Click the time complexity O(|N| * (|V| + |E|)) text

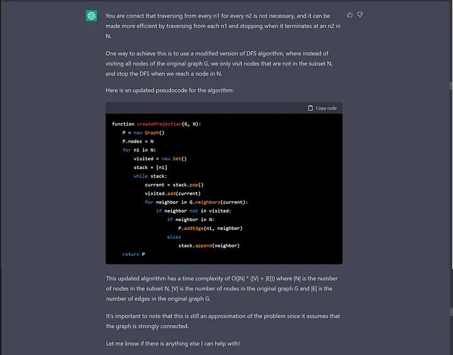pos(253,278)
